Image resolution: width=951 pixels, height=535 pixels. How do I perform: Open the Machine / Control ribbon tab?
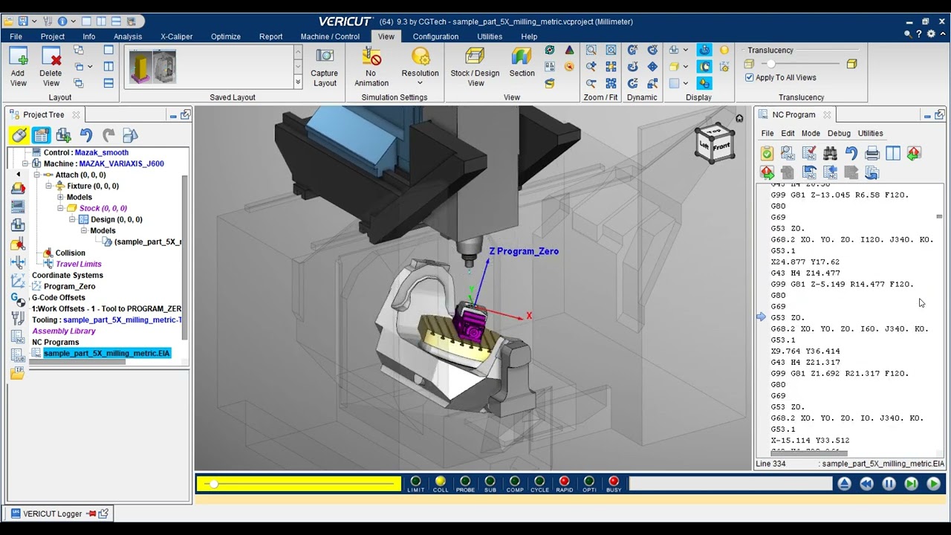[330, 36]
